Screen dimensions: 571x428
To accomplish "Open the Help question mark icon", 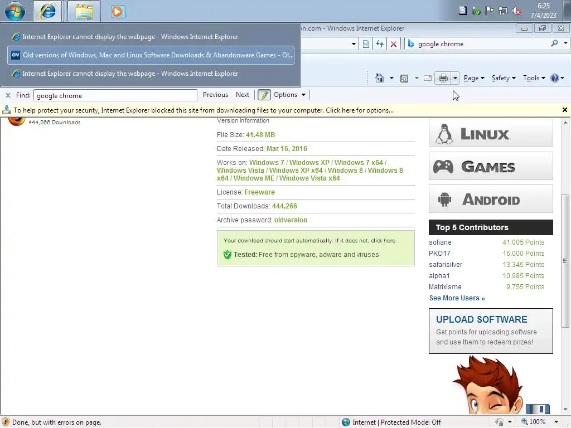I will point(555,78).
